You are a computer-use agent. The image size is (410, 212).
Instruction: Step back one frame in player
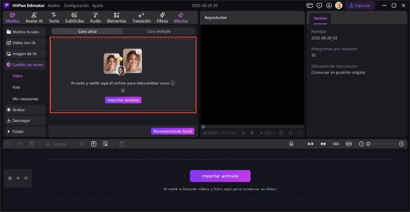tap(243, 133)
